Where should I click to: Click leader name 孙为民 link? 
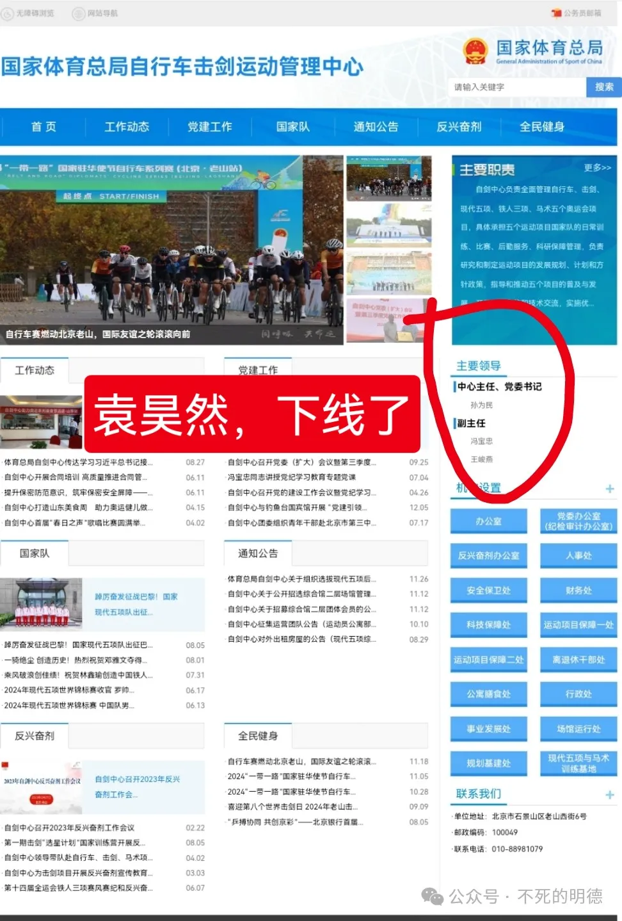click(481, 405)
